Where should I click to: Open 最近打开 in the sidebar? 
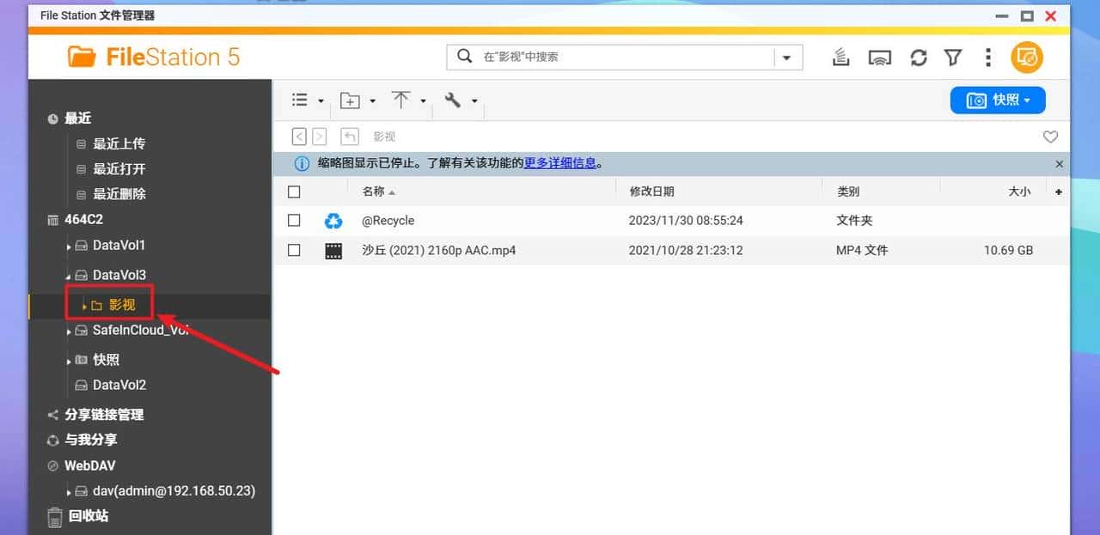[x=119, y=169]
